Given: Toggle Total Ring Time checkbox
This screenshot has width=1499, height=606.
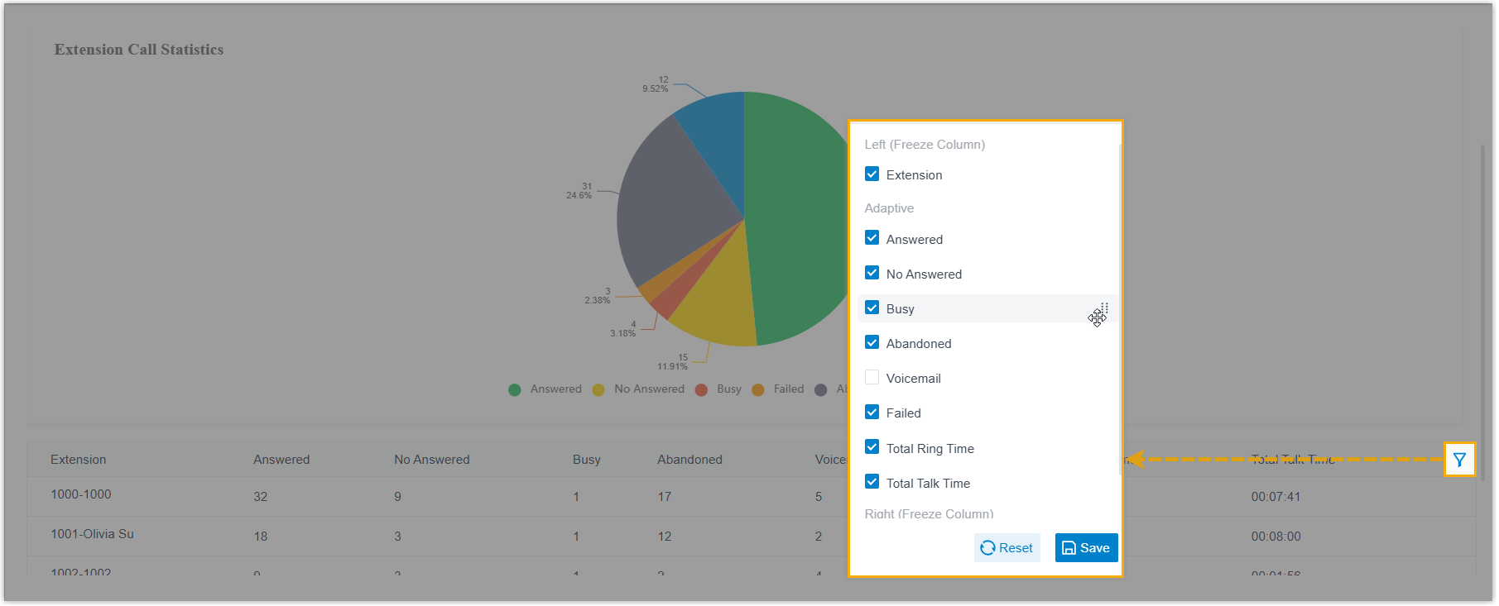Looking at the screenshot, I should coord(872,447).
